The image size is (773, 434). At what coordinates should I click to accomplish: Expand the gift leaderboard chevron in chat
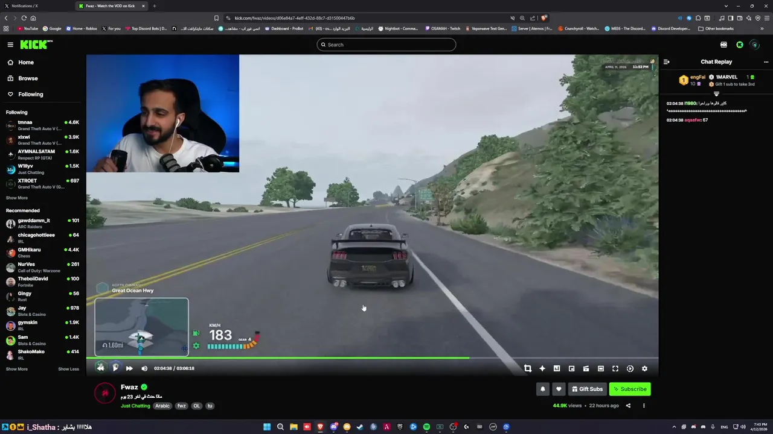[x=716, y=94]
